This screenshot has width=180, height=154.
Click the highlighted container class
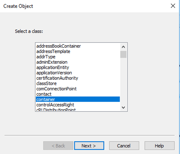pos(46,99)
